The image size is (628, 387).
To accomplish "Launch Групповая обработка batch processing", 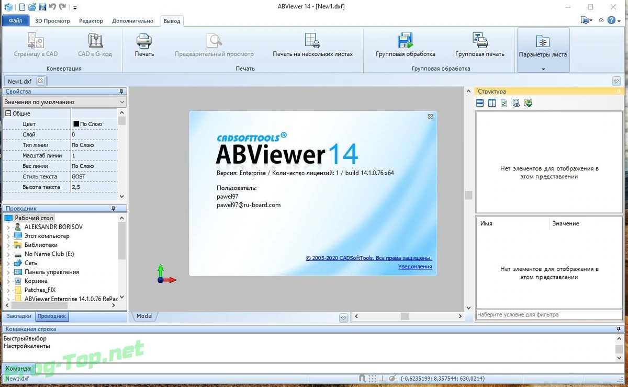I will click(406, 45).
